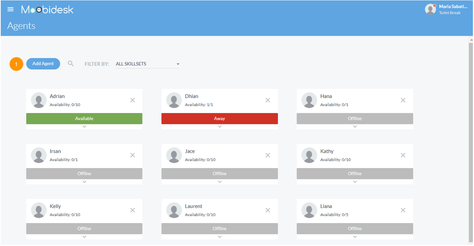
Task: Remove agent Adrian with X icon
Action: click(x=133, y=100)
